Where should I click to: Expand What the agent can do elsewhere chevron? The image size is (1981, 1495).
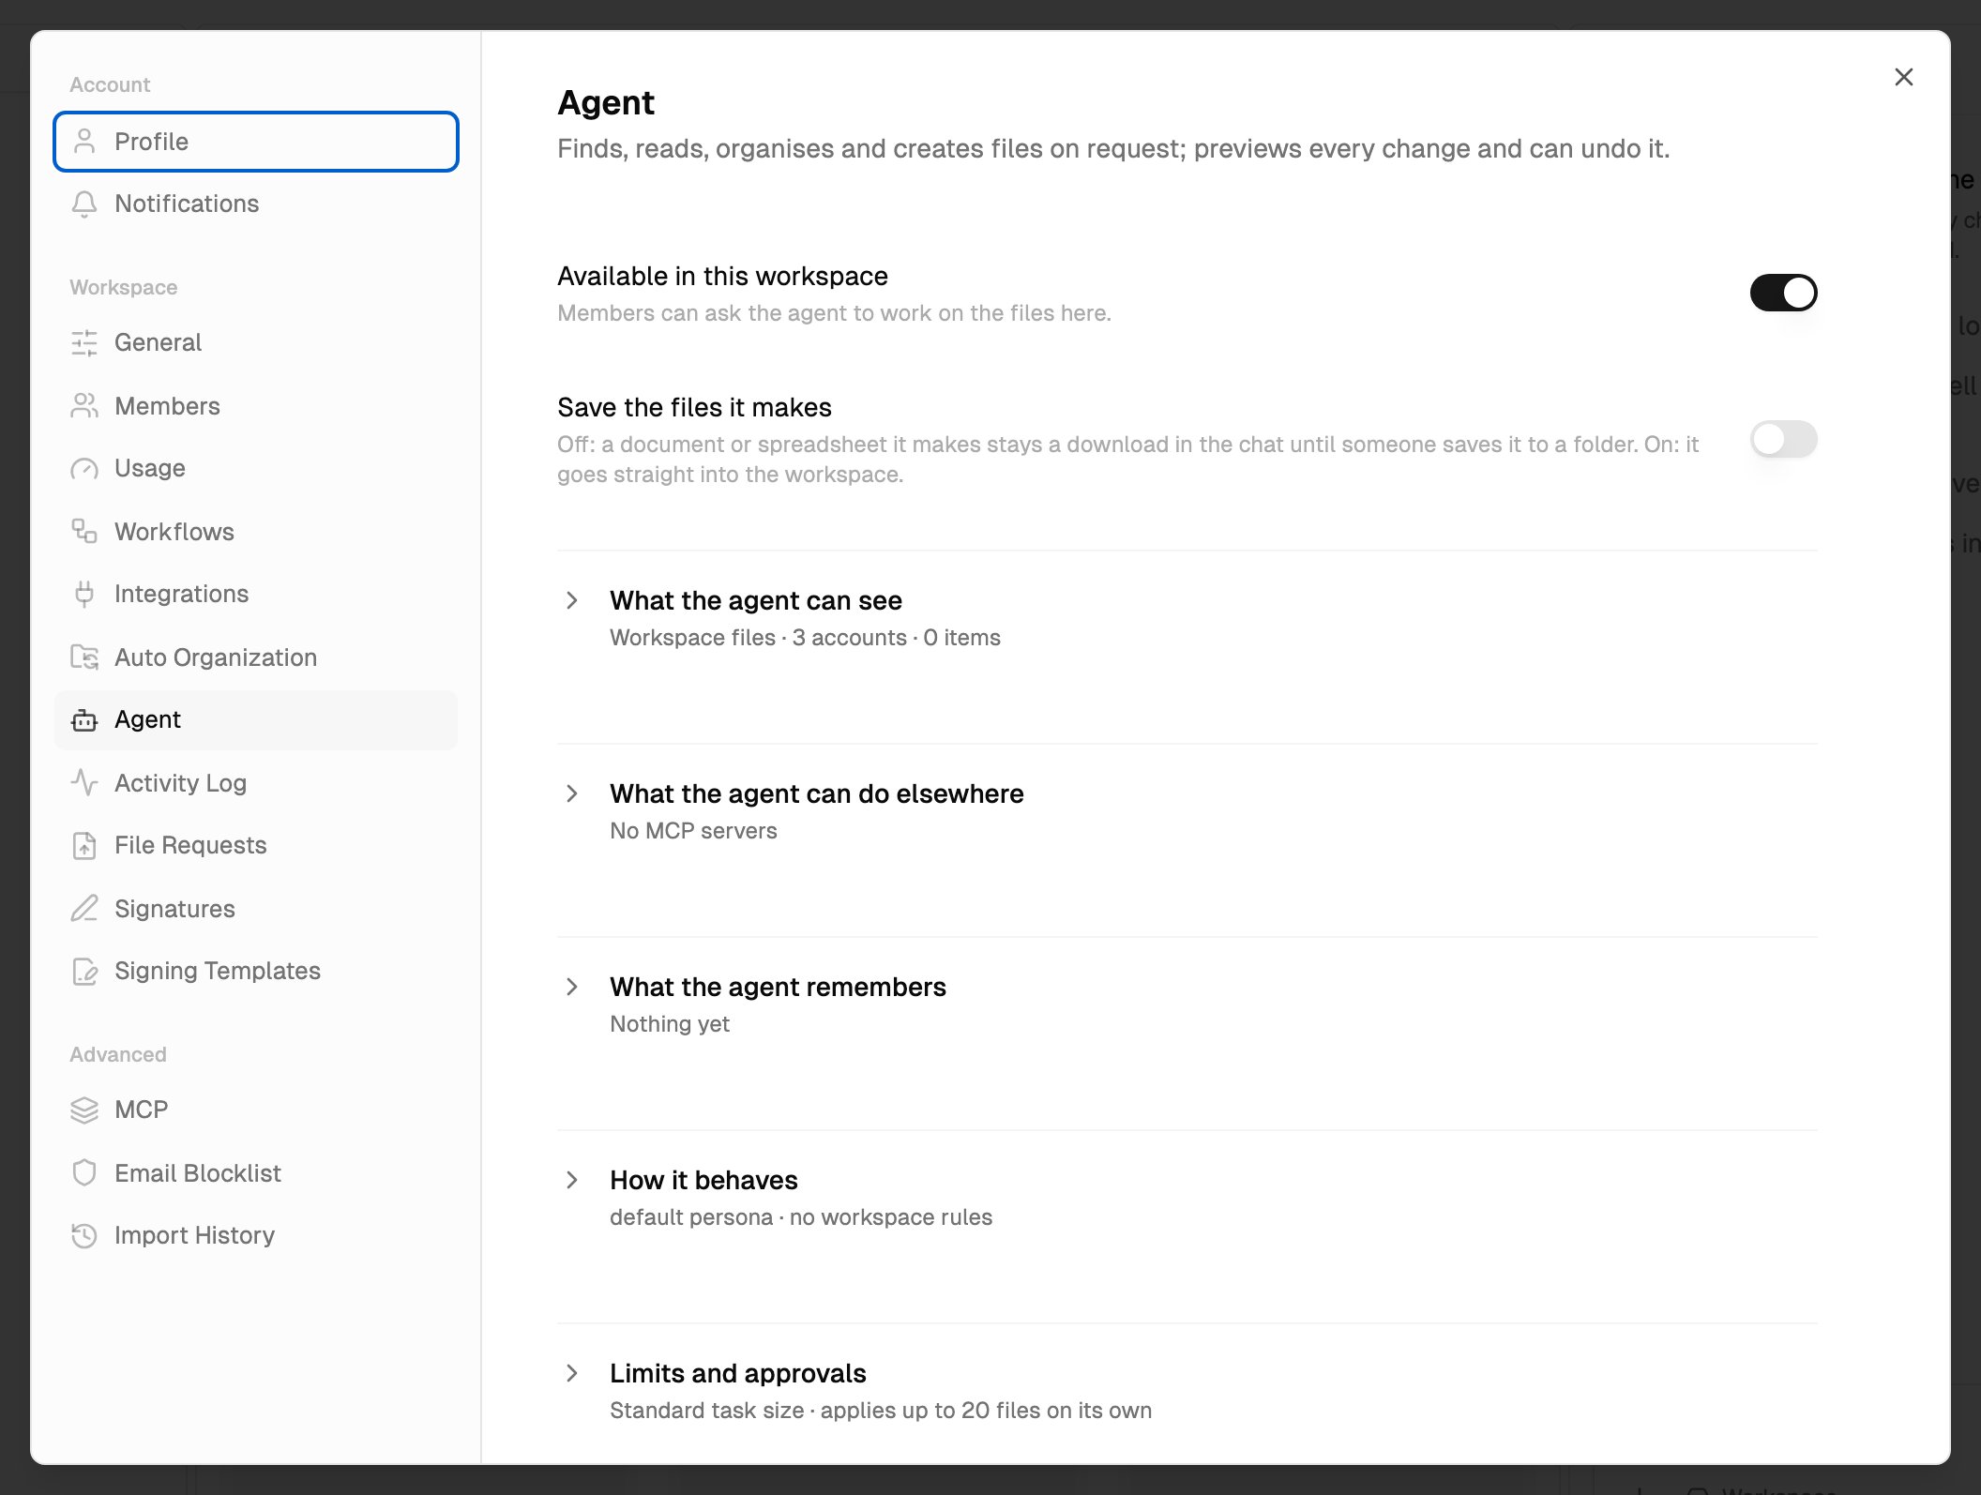572,793
